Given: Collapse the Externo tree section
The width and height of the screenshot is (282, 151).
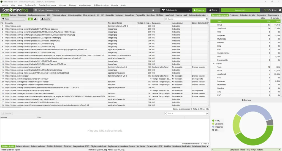Looking at the screenshot, I should click(x=214, y=63).
